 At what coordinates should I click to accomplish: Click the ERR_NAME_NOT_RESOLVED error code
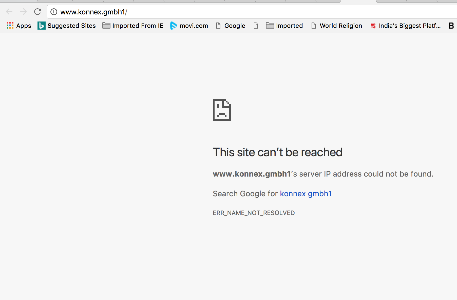click(x=254, y=213)
